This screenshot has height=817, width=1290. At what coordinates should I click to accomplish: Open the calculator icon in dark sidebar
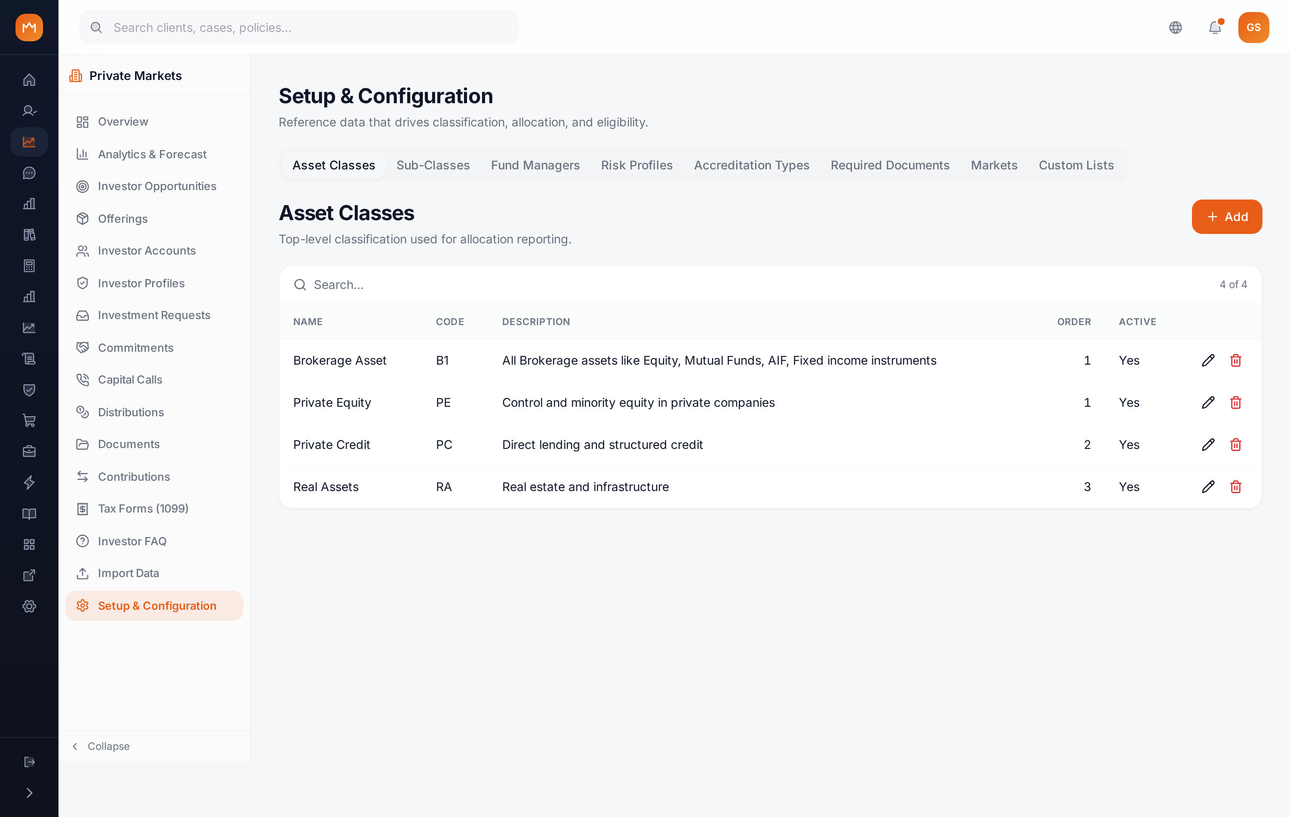pos(29,266)
